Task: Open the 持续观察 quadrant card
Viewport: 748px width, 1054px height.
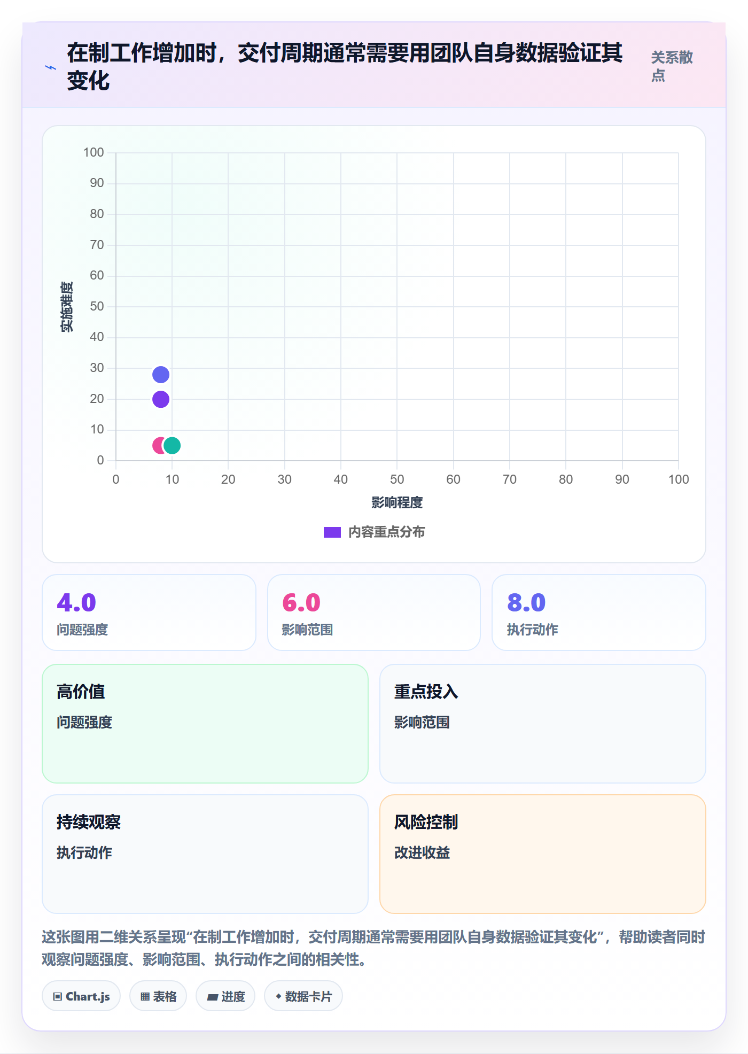Action: tap(205, 854)
